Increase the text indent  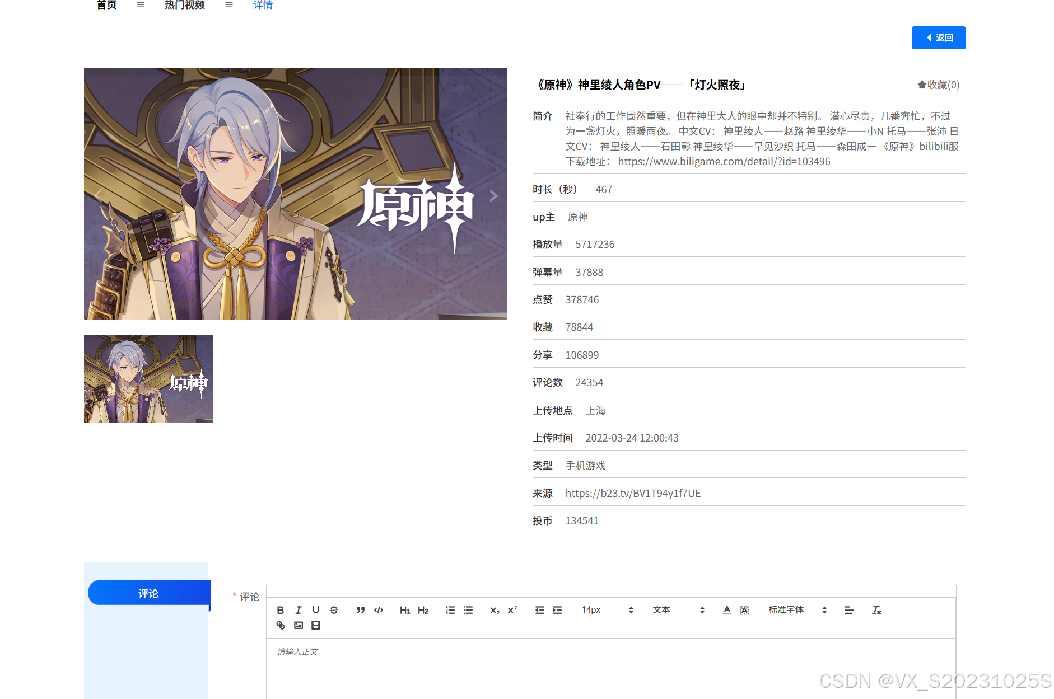point(557,610)
